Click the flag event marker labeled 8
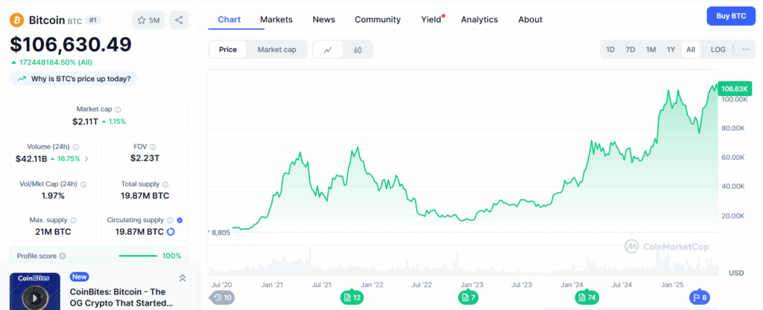The width and height of the screenshot is (763, 310). click(700, 297)
